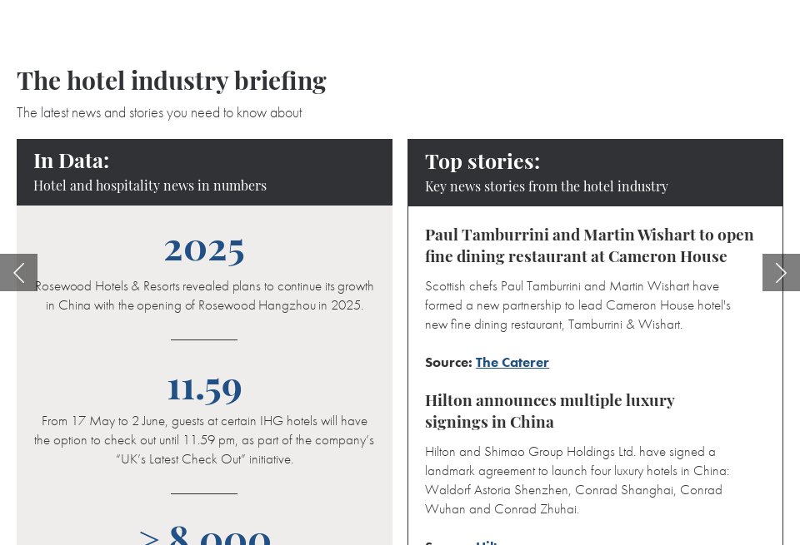The image size is (800, 545).
Task: Click the Cameron House restaurant headline
Action: point(589,245)
